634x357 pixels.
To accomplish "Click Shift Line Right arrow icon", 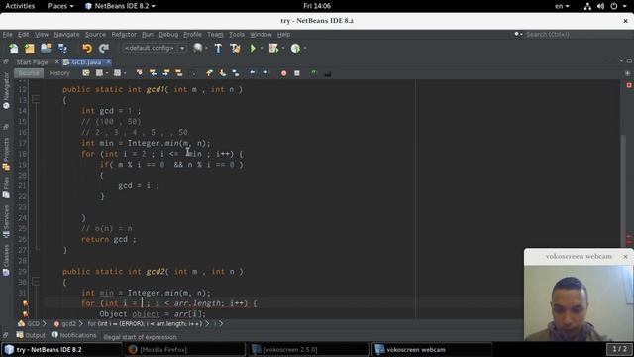I will tap(265, 73).
